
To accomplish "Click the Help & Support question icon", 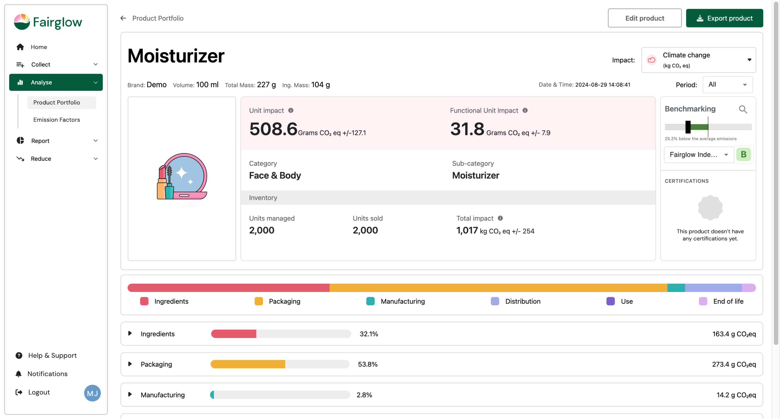I will pos(19,355).
